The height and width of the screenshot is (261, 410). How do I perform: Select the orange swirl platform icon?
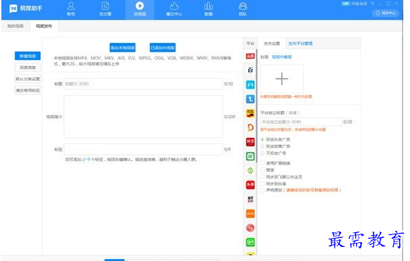[x=250, y=128]
